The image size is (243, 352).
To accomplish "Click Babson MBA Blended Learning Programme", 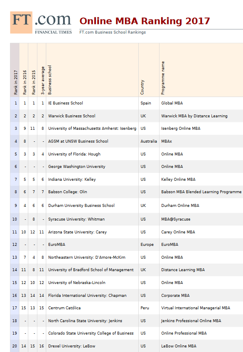I will [201, 192].
